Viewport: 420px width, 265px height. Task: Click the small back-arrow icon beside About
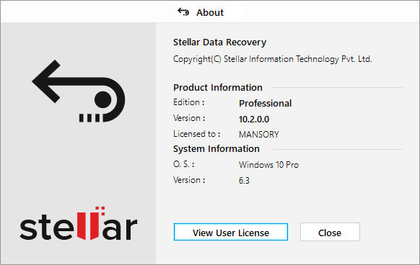183,12
